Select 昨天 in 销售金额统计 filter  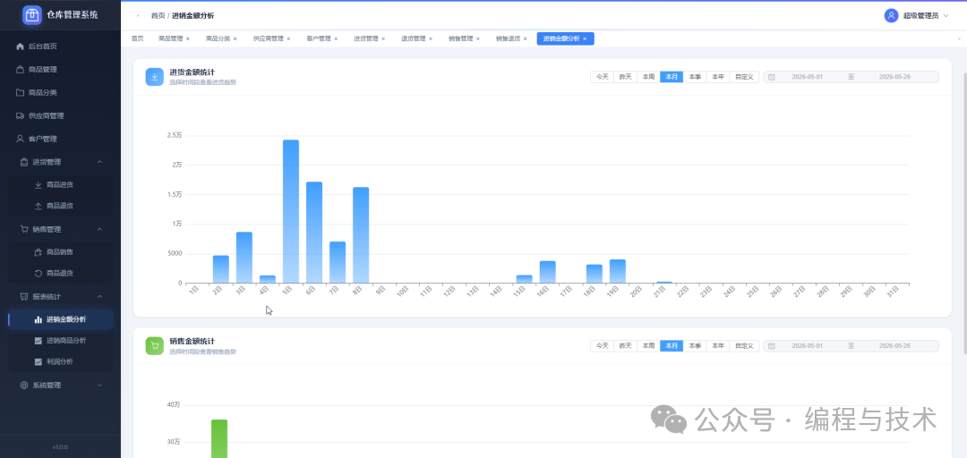click(625, 346)
